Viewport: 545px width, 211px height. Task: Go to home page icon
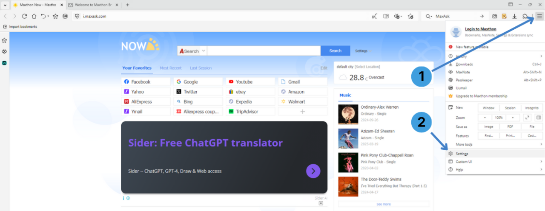(34, 16)
